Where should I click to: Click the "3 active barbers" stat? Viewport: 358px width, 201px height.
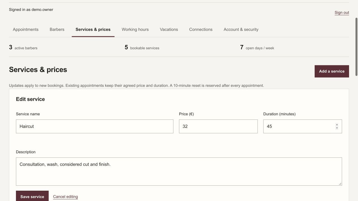point(23,47)
